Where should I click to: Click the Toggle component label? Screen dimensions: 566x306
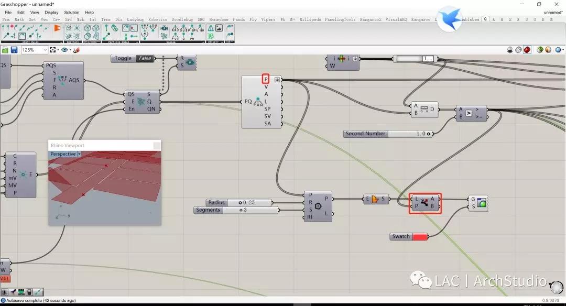[123, 58]
